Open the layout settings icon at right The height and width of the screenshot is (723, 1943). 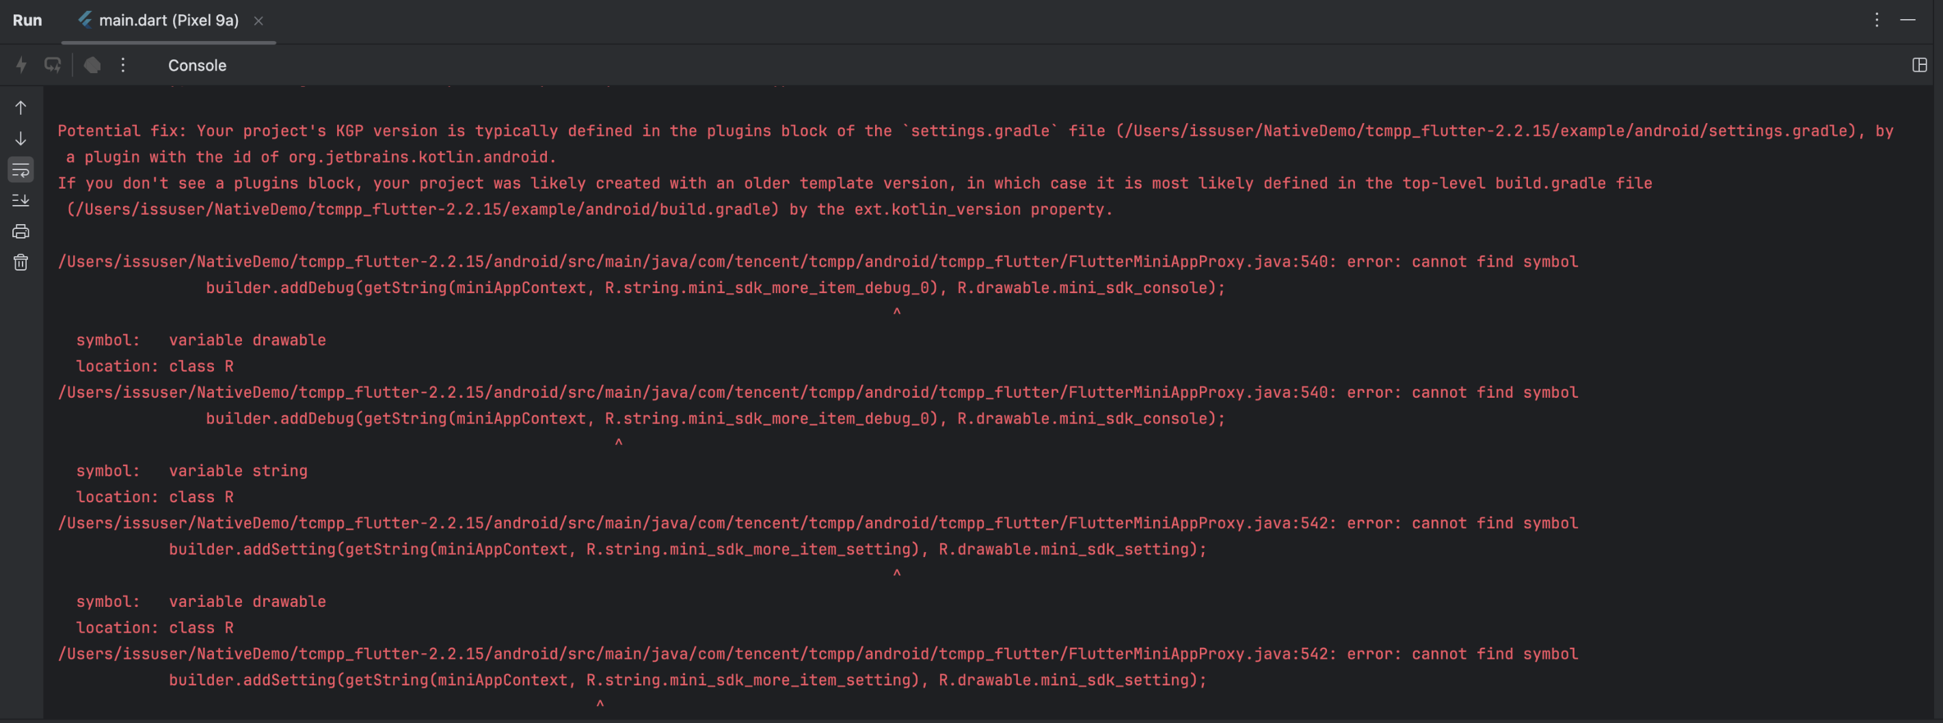1920,66
